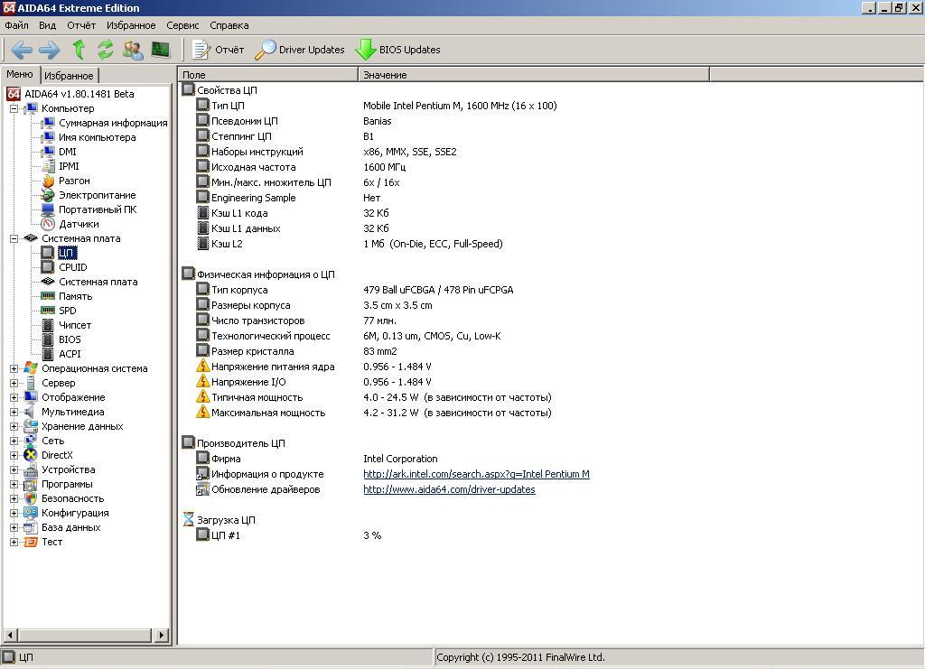Click the Значение column header
The image size is (925, 669).
click(x=533, y=75)
